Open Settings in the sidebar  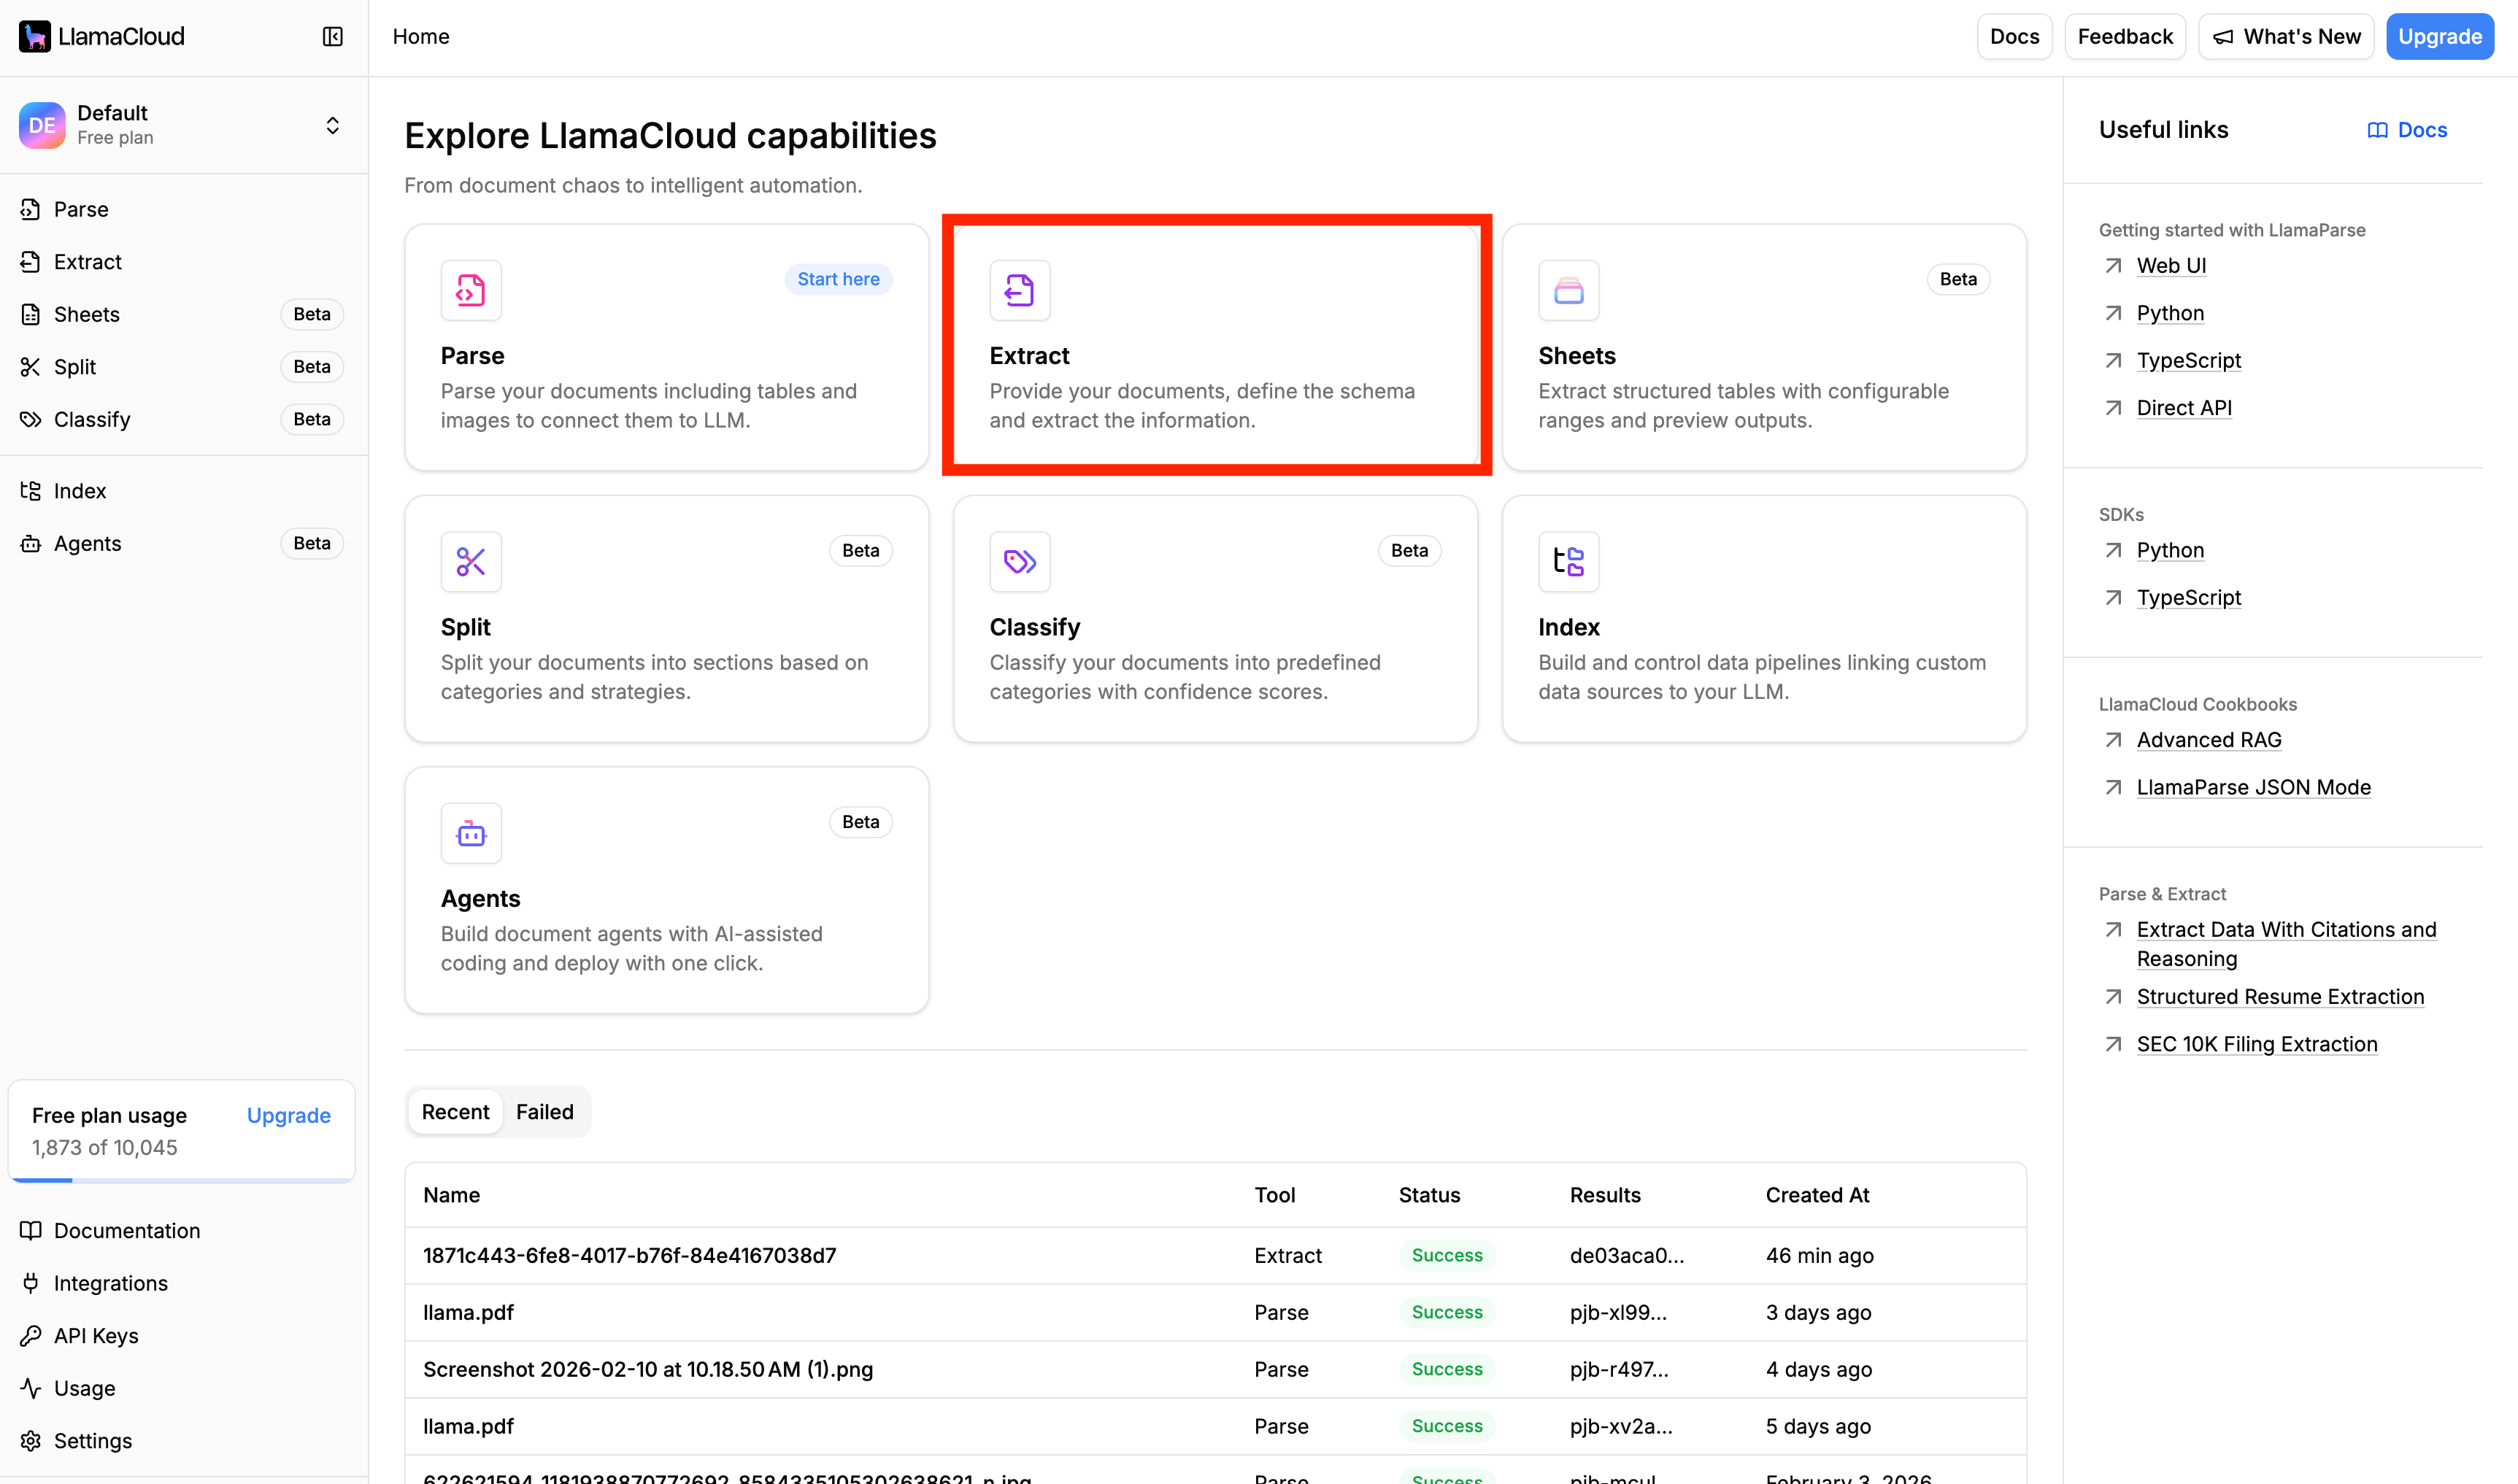184,1441
